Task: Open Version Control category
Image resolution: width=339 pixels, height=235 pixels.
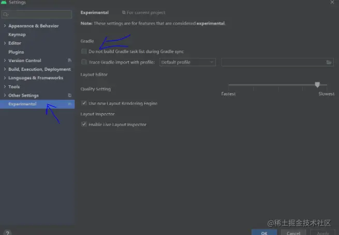Action: click(25, 60)
